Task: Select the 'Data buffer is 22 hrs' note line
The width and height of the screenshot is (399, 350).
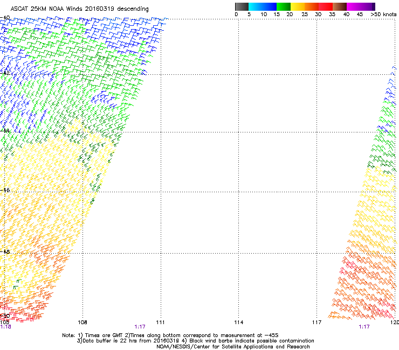Action: (x=195, y=341)
